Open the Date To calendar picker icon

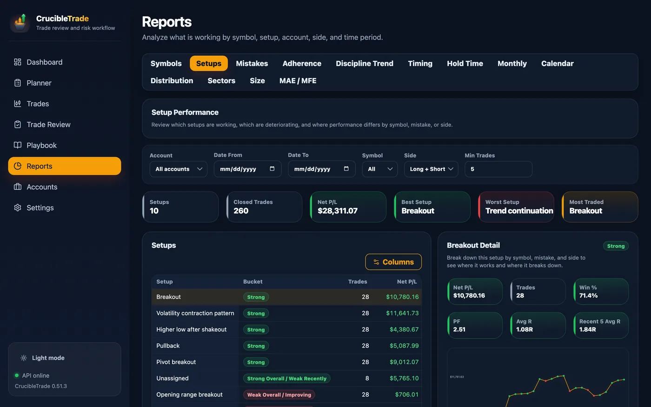[x=346, y=169]
